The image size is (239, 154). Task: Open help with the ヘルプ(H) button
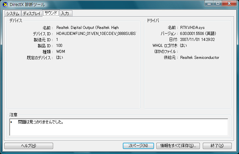(29, 146)
